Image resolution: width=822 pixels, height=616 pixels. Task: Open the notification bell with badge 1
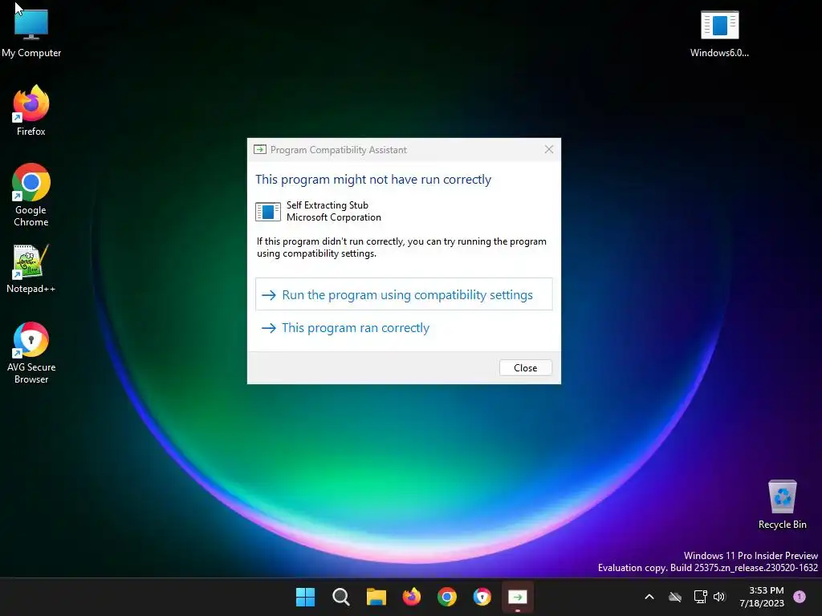800,597
